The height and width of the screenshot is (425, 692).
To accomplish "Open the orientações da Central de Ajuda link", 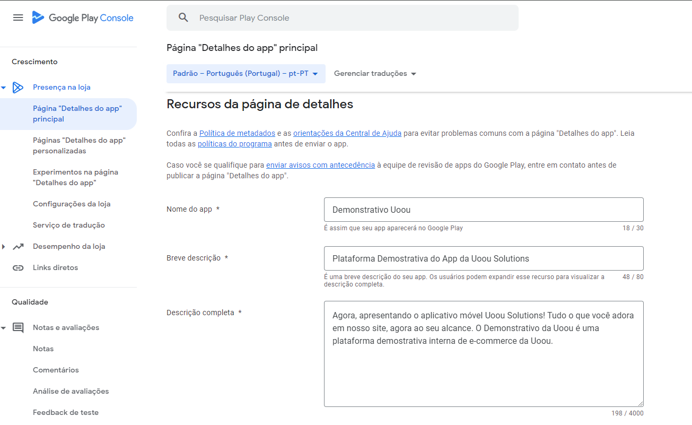I will (x=347, y=133).
